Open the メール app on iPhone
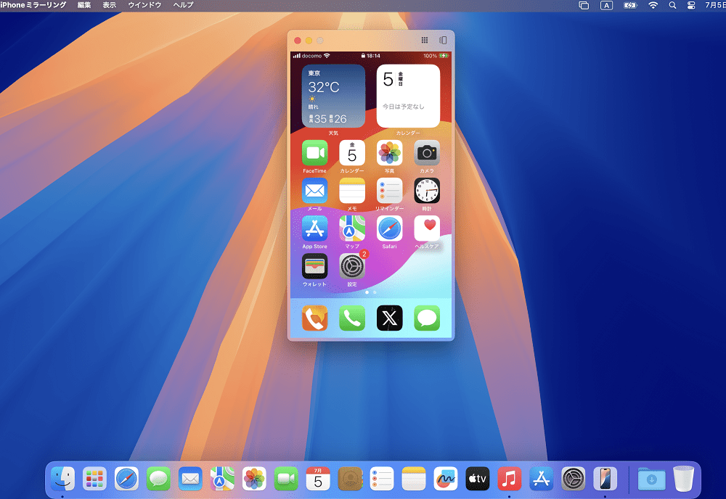The image size is (726, 499). coord(315,191)
